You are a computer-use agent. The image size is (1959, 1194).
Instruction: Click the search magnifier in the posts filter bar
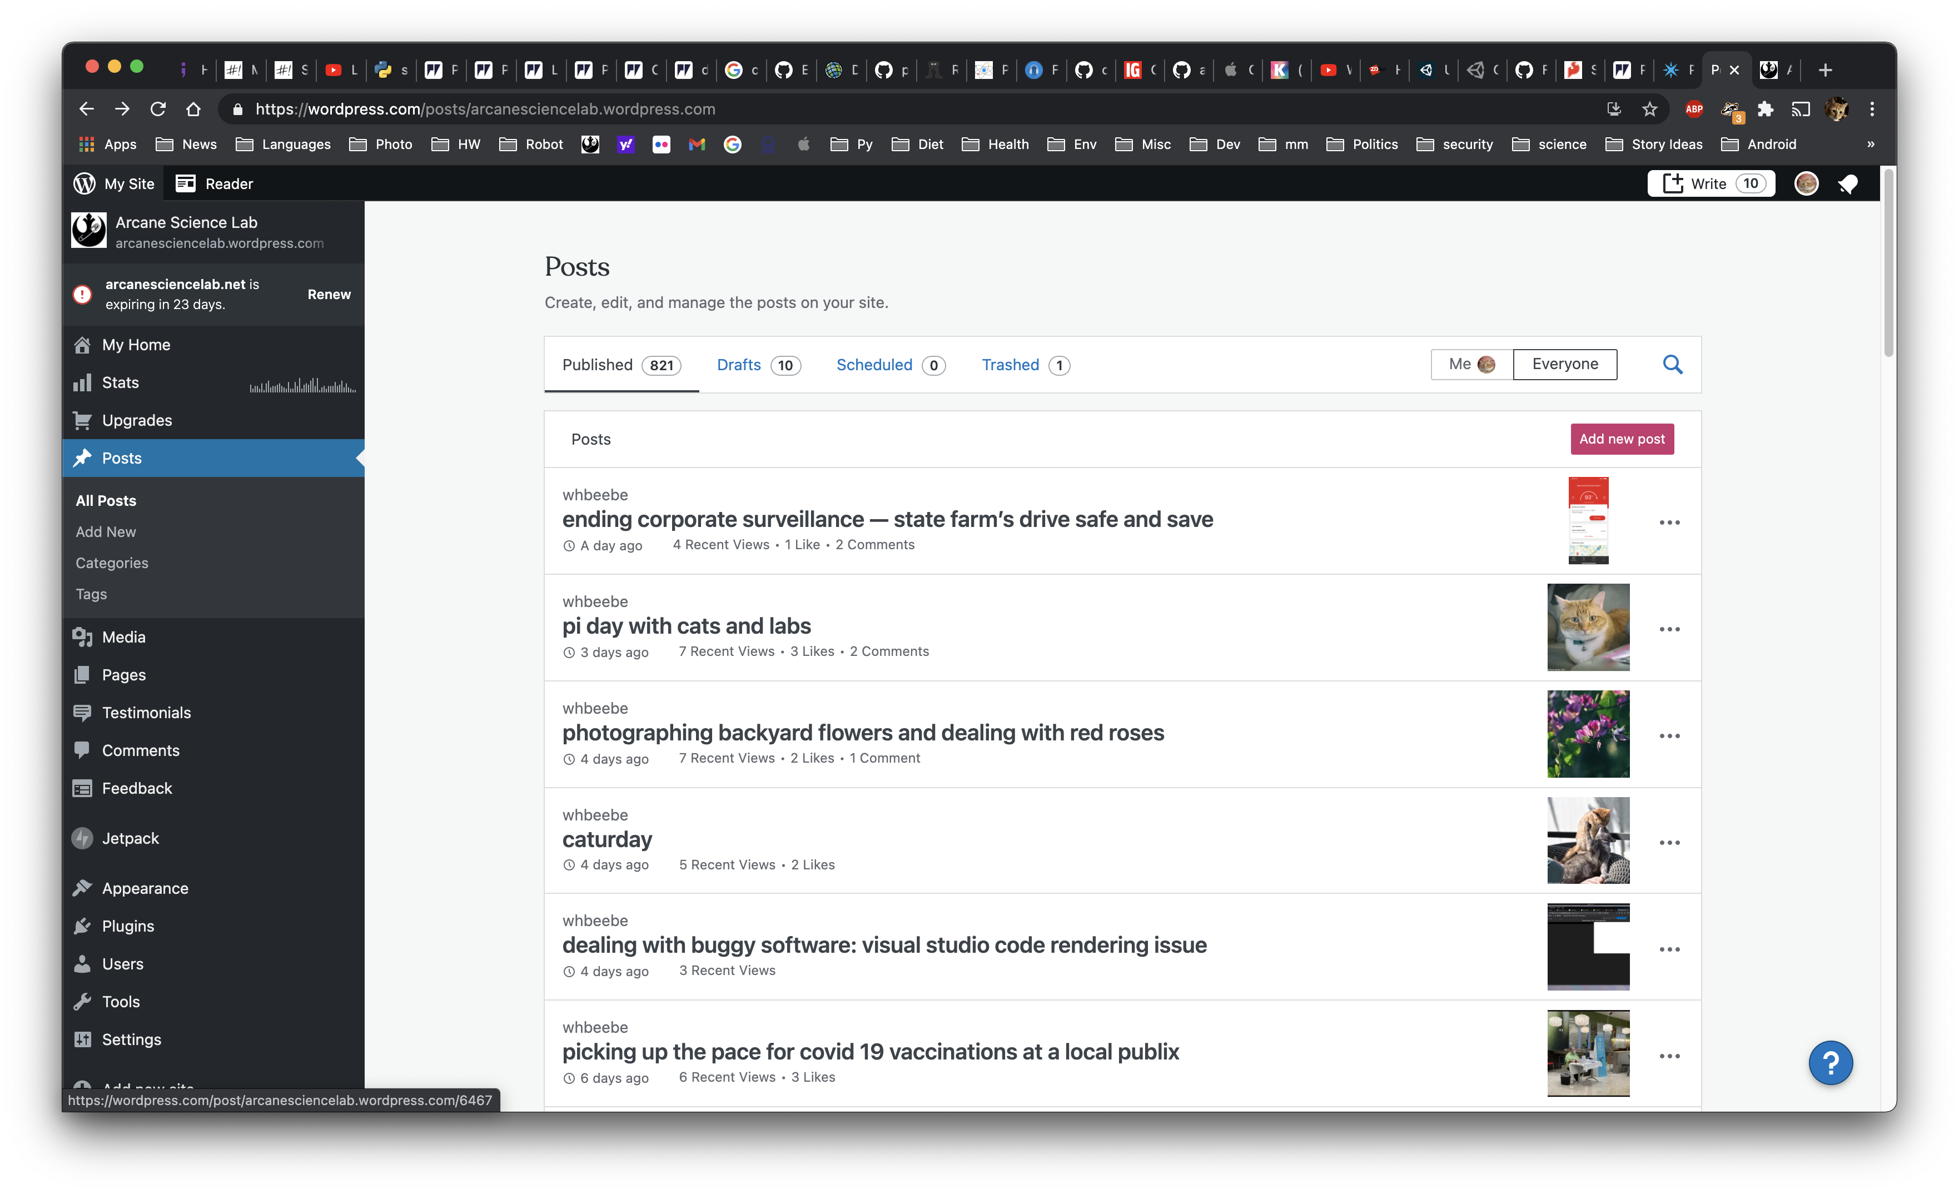(x=1672, y=364)
